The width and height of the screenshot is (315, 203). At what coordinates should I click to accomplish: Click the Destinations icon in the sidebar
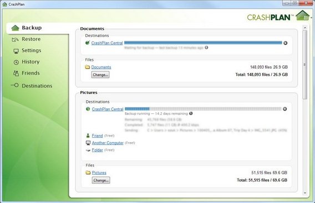pyautogui.click(x=14, y=85)
